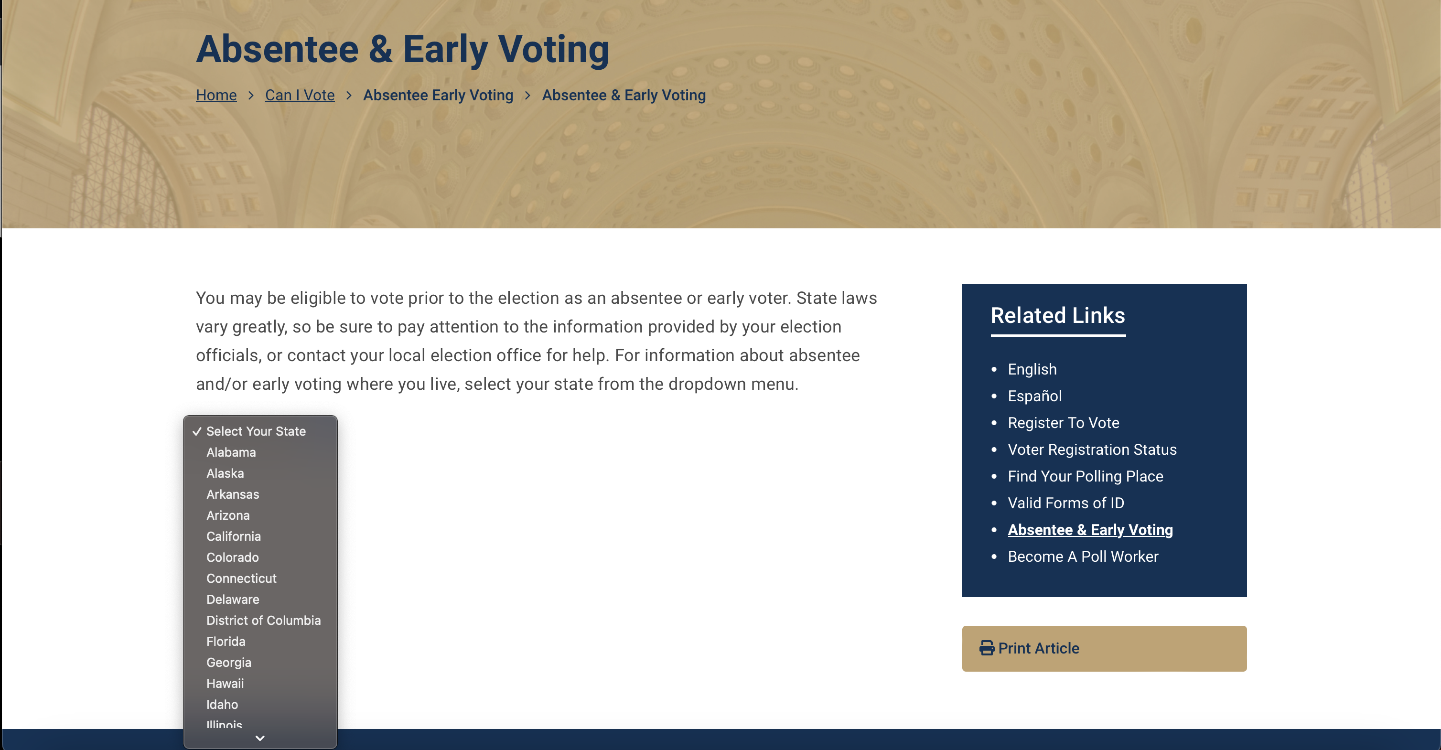The height and width of the screenshot is (750, 1441).
Task: Click the printer icon on Print Article button
Action: pyautogui.click(x=986, y=648)
